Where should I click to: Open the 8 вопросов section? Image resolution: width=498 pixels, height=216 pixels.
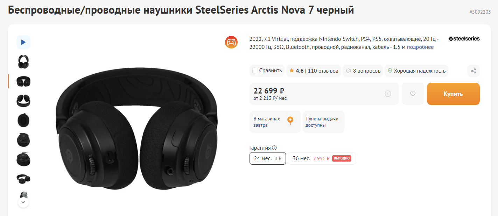tap(363, 71)
